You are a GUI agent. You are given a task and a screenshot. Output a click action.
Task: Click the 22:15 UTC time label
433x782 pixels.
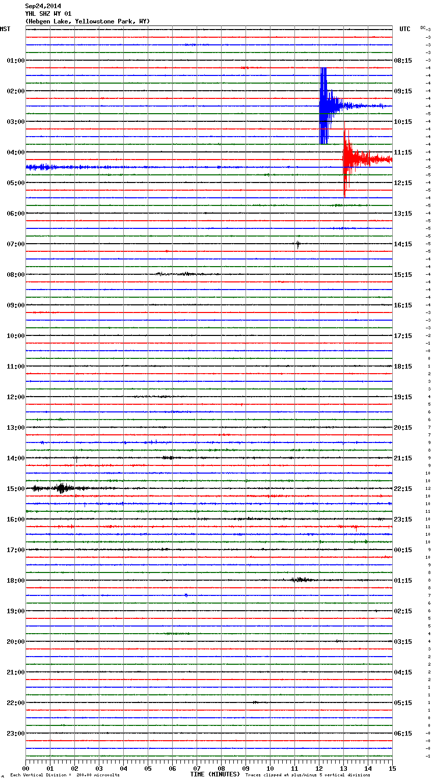point(403,489)
